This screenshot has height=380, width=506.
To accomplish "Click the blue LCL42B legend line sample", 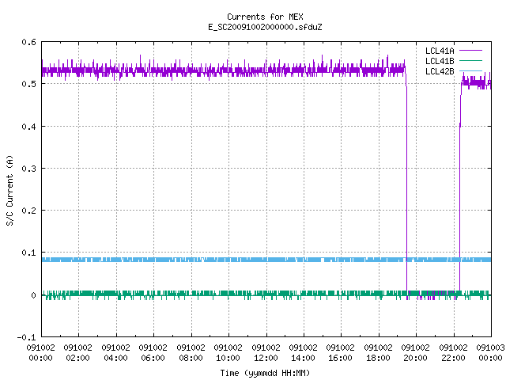I will point(470,70).
